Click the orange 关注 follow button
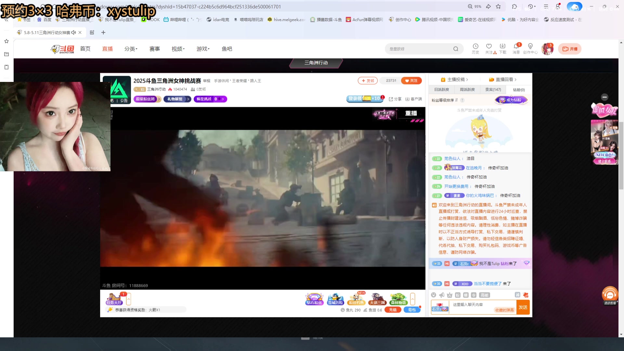 tap(411, 81)
